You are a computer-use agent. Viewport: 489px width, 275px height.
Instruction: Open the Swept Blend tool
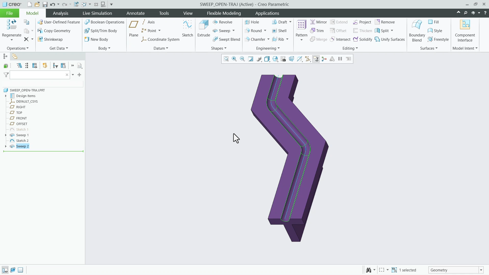[x=226, y=39]
